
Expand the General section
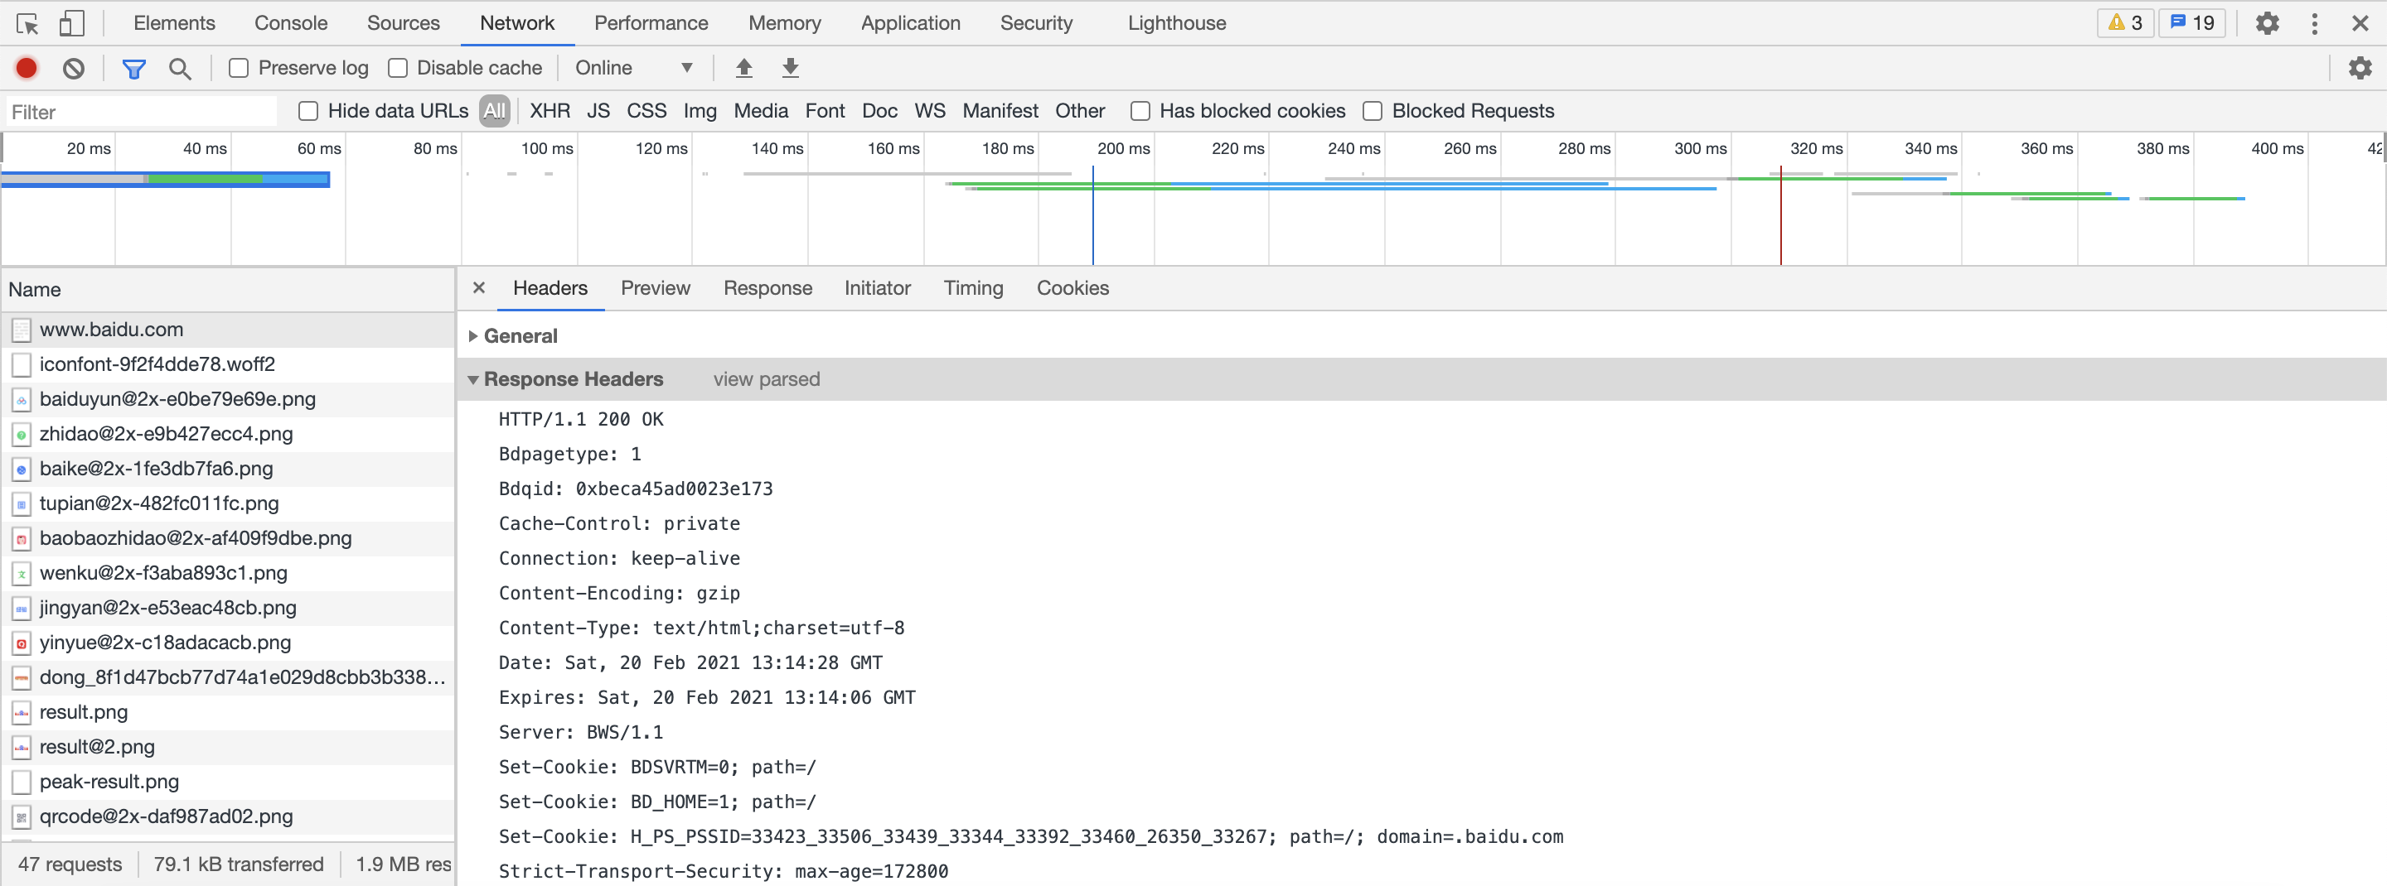click(x=520, y=336)
